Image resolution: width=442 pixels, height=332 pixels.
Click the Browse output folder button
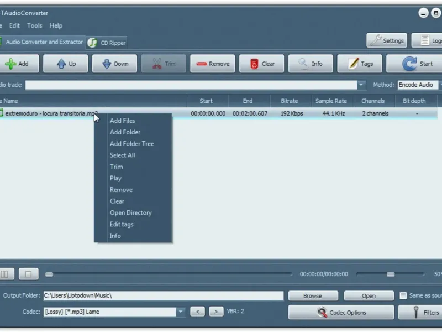coord(313,295)
